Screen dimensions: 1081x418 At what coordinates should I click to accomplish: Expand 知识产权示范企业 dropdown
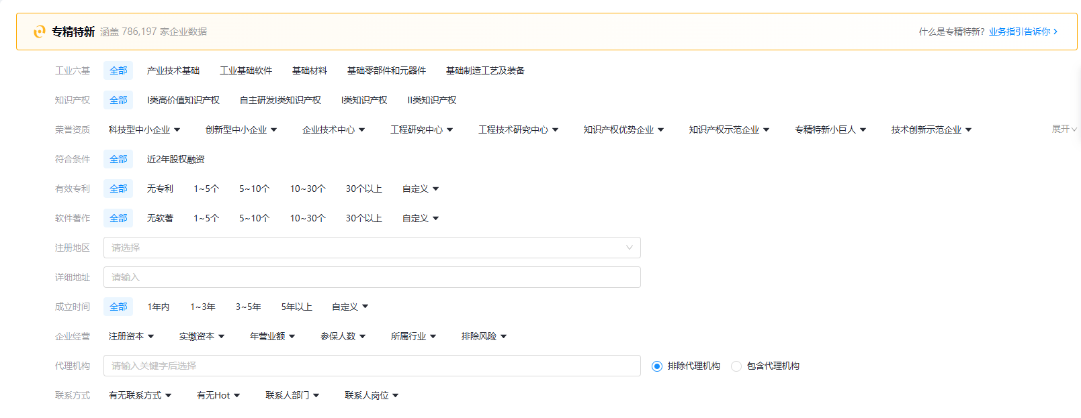pos(729,129)
